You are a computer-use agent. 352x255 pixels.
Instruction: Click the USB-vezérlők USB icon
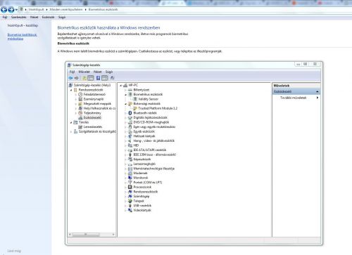tap(130, 206)
